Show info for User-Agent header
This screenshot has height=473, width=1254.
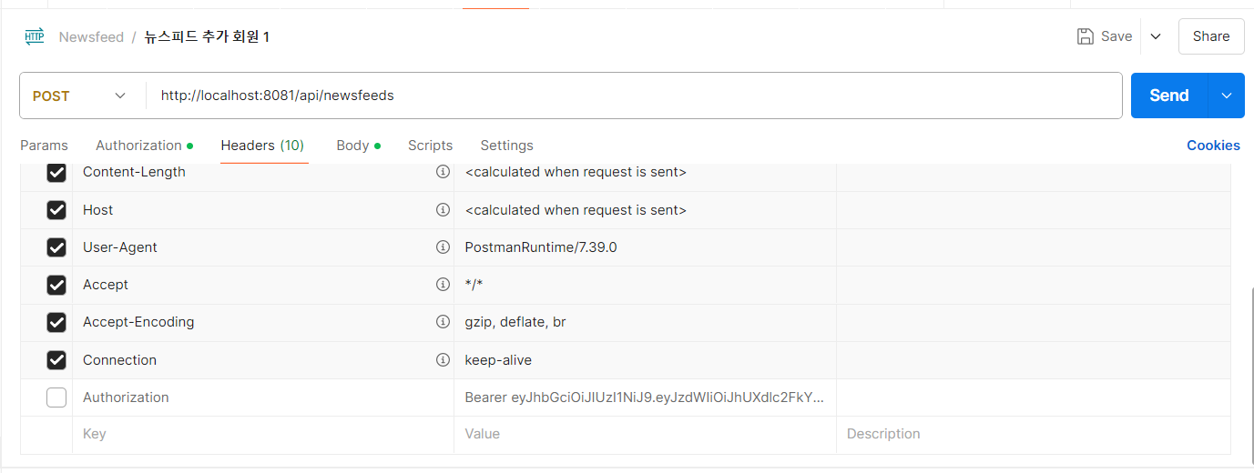point(443,247)
